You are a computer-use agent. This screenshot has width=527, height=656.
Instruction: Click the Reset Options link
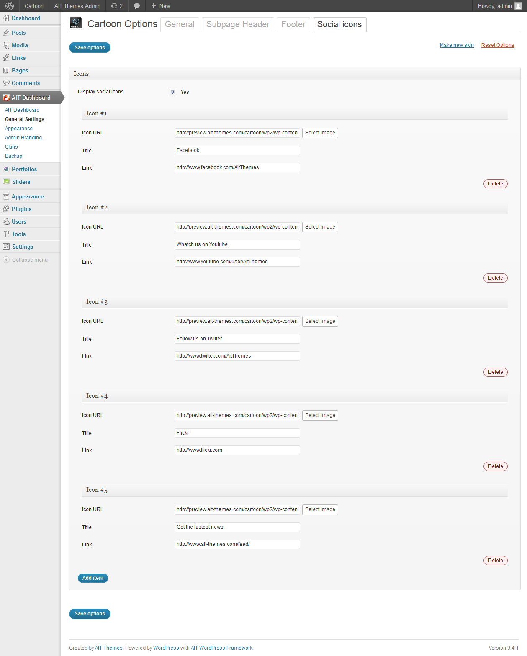[x=498, y=45]
